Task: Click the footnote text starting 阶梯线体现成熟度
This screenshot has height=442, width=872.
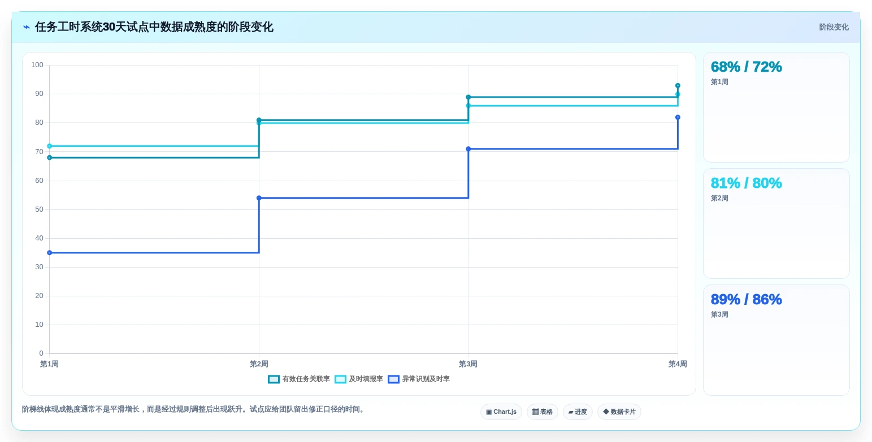Action: coord(194,409)
